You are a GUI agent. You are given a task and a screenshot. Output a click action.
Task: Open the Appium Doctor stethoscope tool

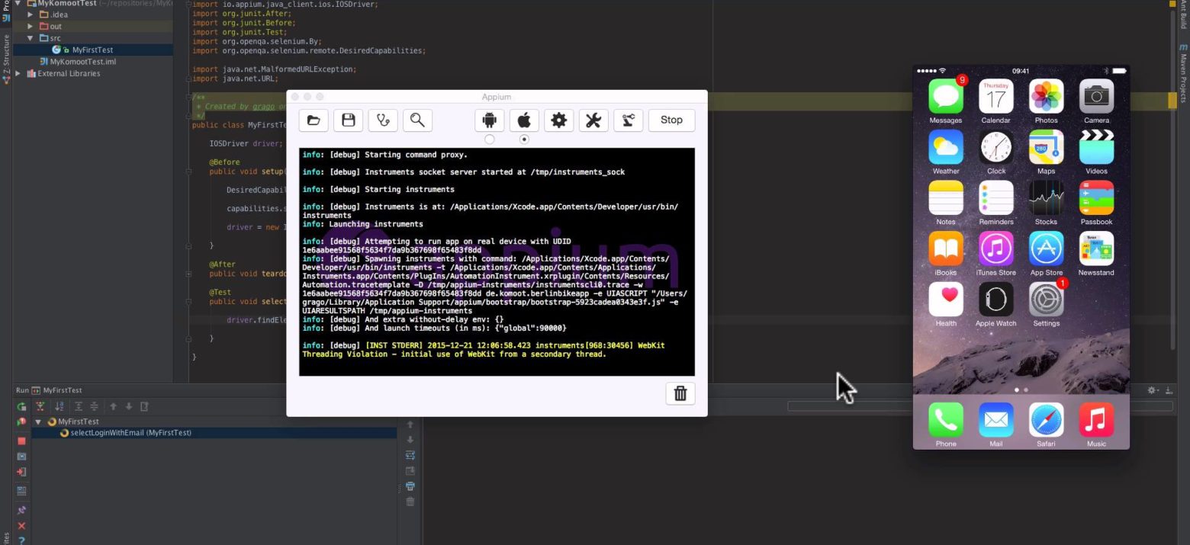[383, 120]
